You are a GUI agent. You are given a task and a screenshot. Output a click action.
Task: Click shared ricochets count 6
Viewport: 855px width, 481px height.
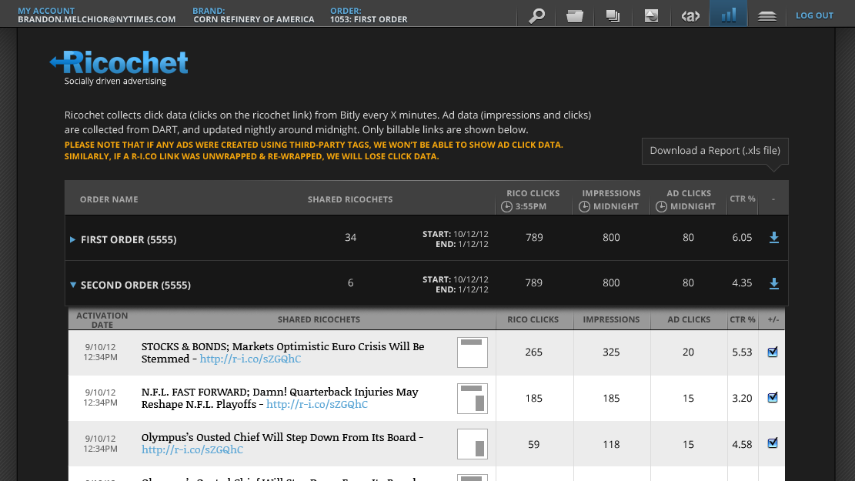[x=351, y=282]
